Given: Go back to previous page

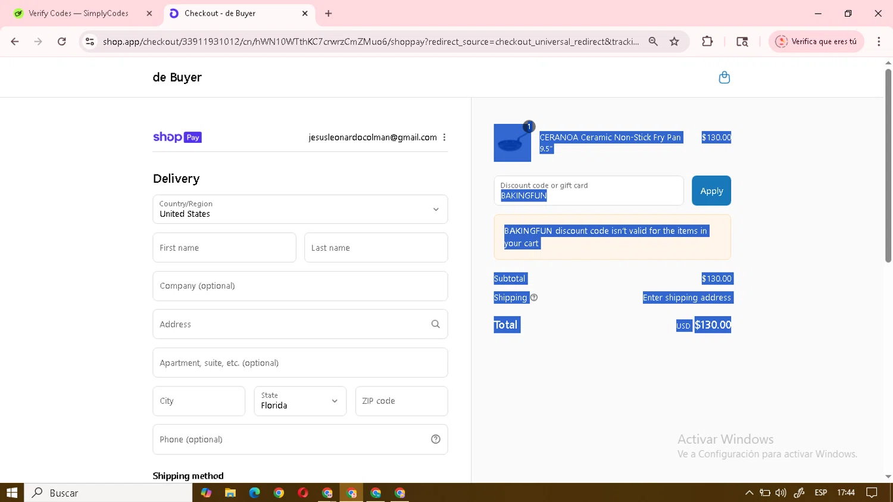Looking at the screenshot, I should (15, 42).
